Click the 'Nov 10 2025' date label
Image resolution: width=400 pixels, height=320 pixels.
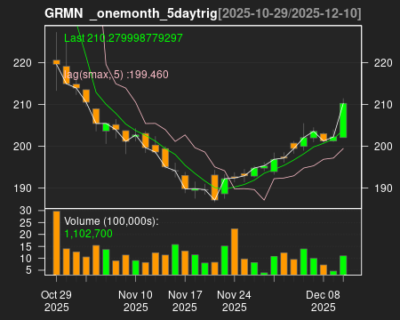click(x=135, y=301)
